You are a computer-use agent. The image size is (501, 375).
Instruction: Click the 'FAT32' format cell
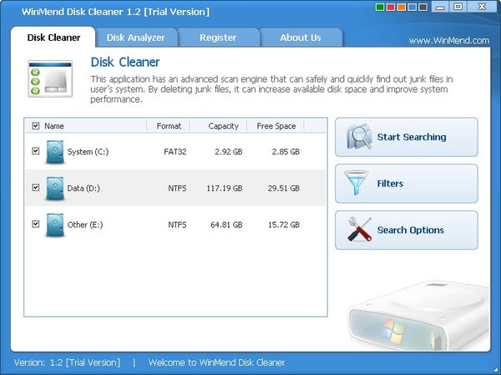click(x=175, y=151)
